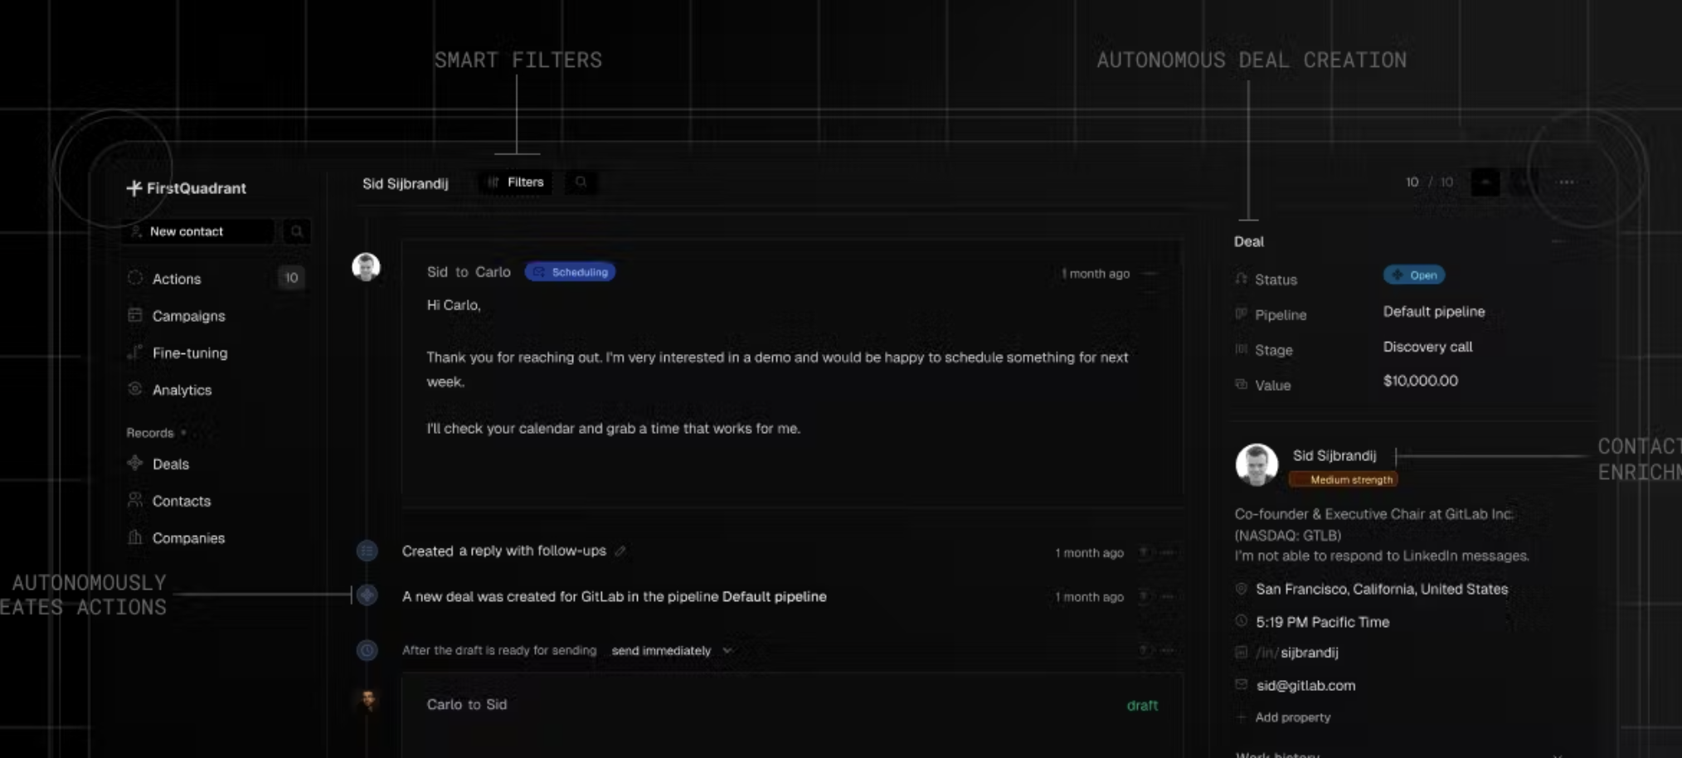Click the Deals icon
The width and height of the screenshot is (1682, 758).
[x=135, y=463]
